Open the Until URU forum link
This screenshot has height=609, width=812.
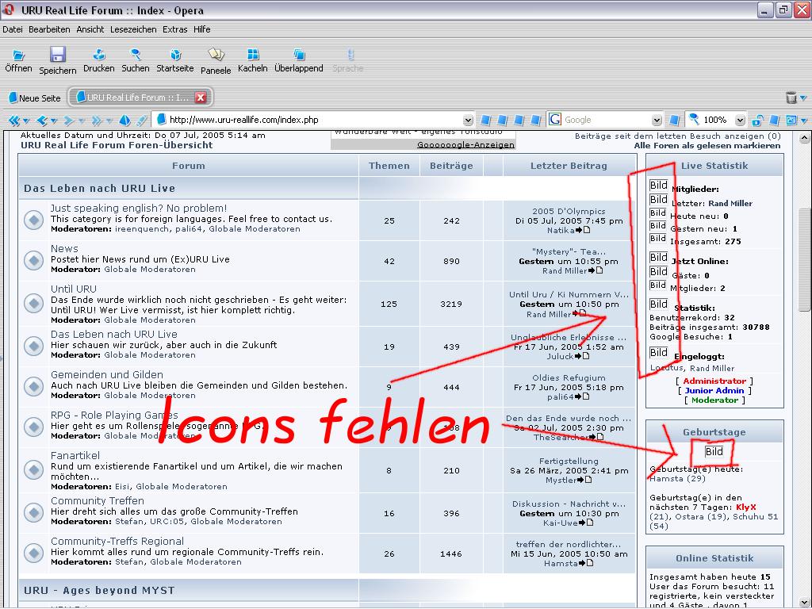(74, 289)
